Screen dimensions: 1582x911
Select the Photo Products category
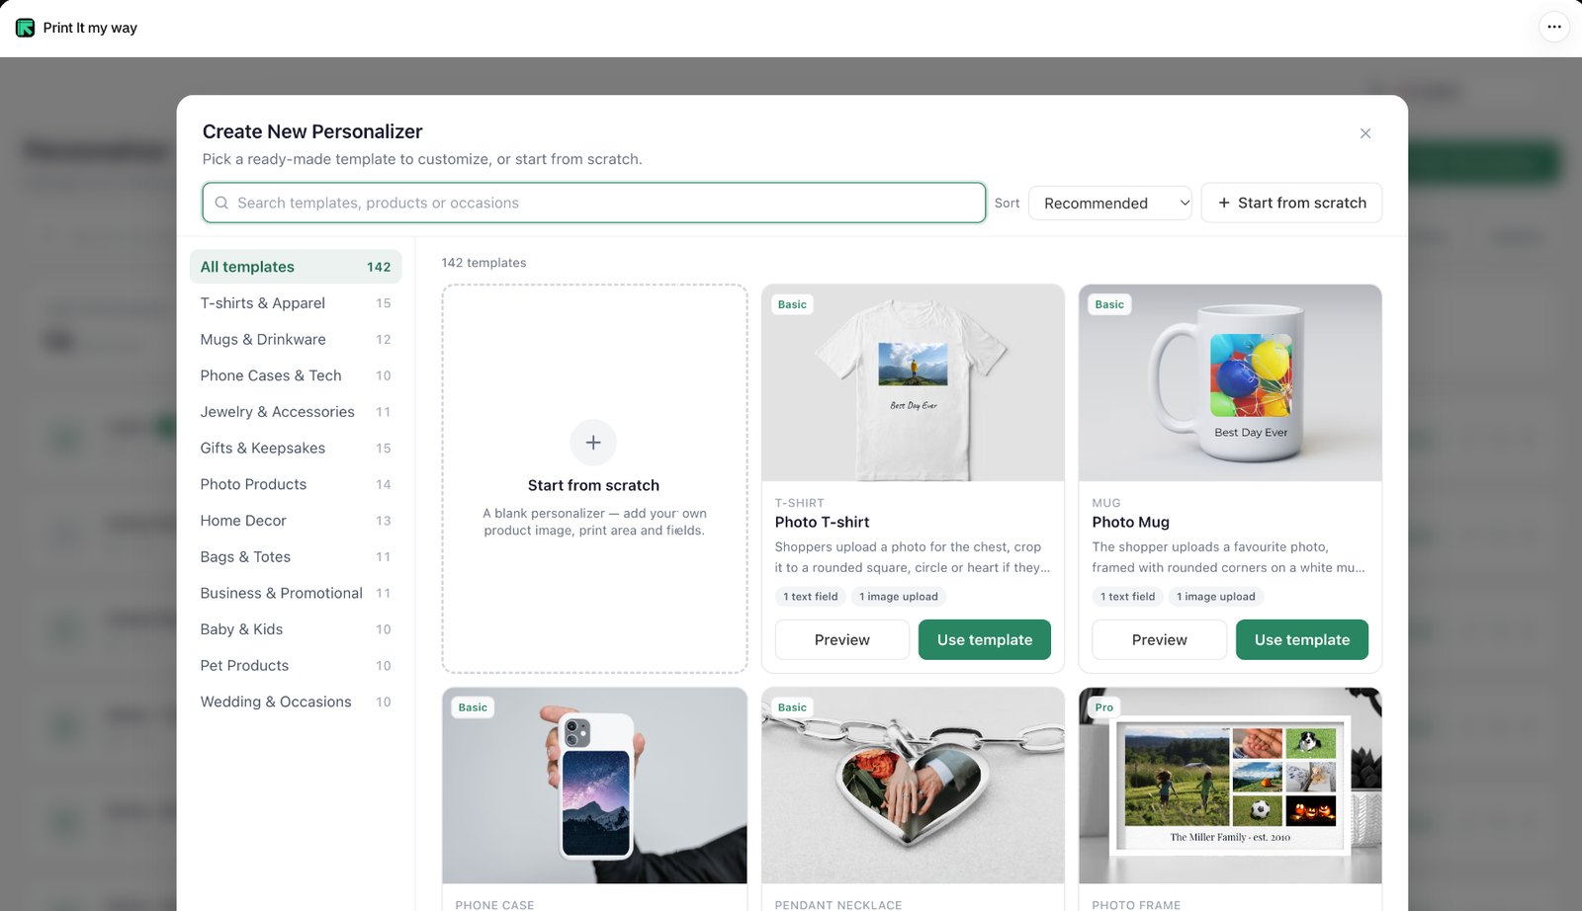click(x=296, y=484)
